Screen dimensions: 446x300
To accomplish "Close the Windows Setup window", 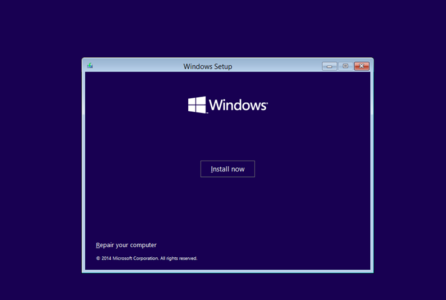I will (x=362, y=66).
